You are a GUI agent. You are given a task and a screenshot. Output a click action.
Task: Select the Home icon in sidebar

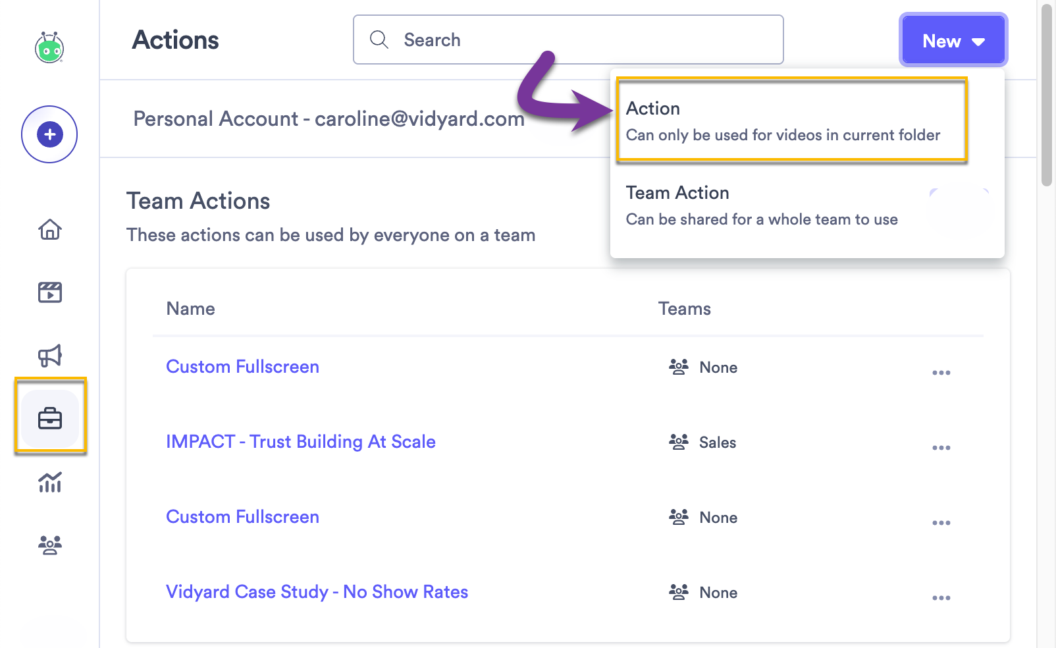[x=49, y=230]
